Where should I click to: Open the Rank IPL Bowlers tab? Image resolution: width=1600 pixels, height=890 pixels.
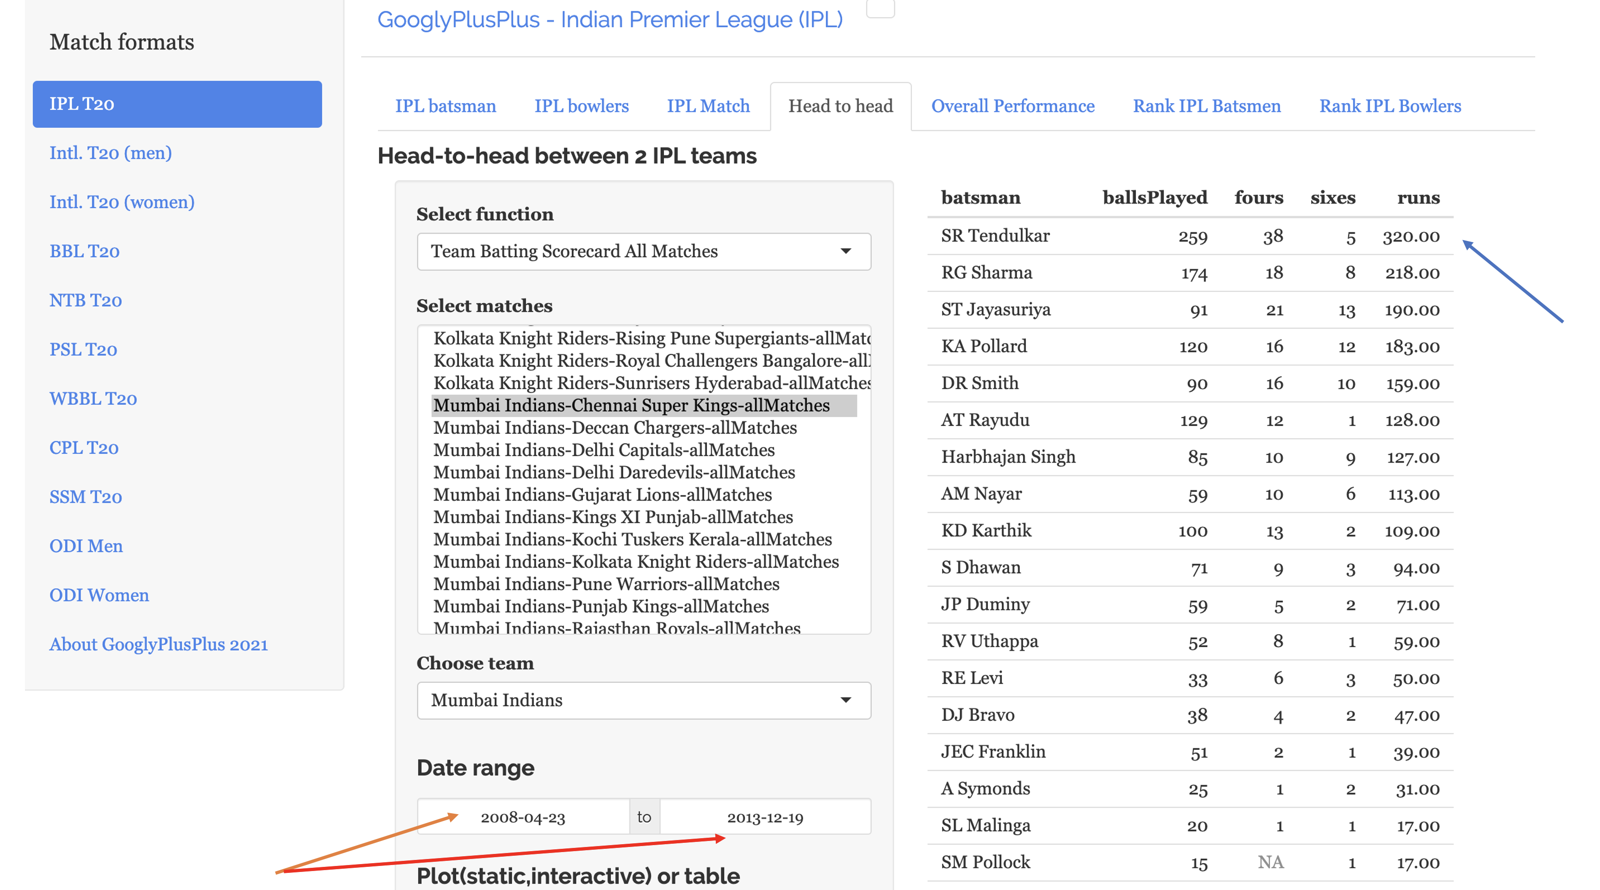(1390, 106)
